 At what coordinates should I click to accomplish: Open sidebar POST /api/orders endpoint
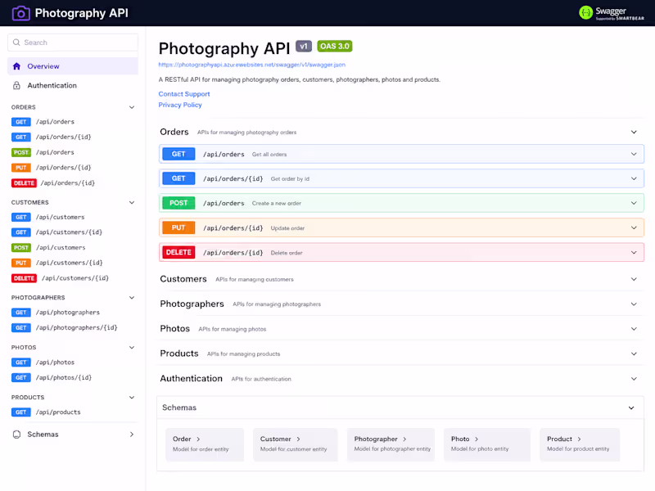(x=43, y=152)
